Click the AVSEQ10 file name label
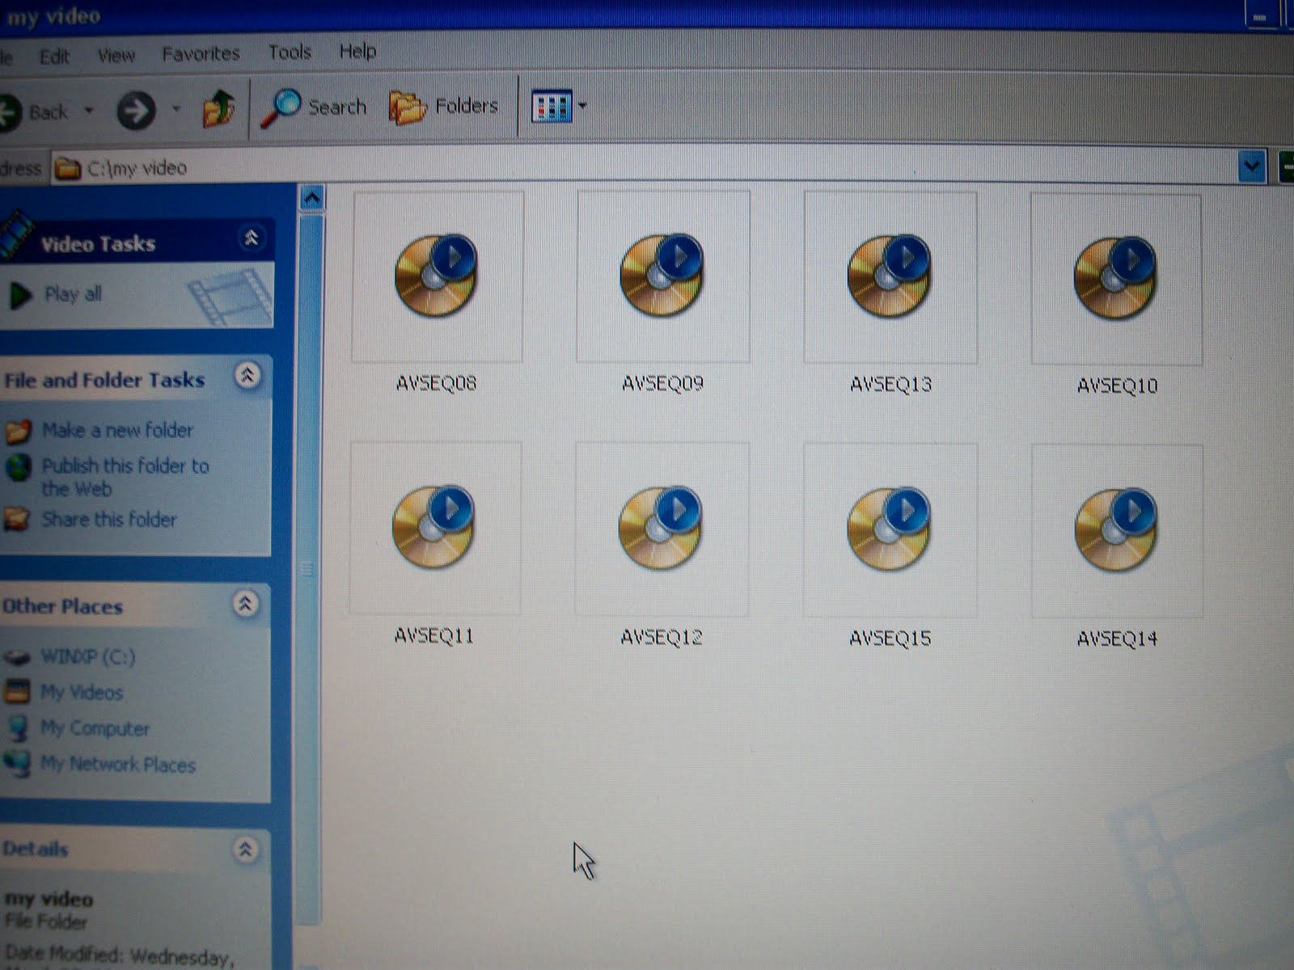The height and width of the screenshot is (970, 1294). [1117, 386]
